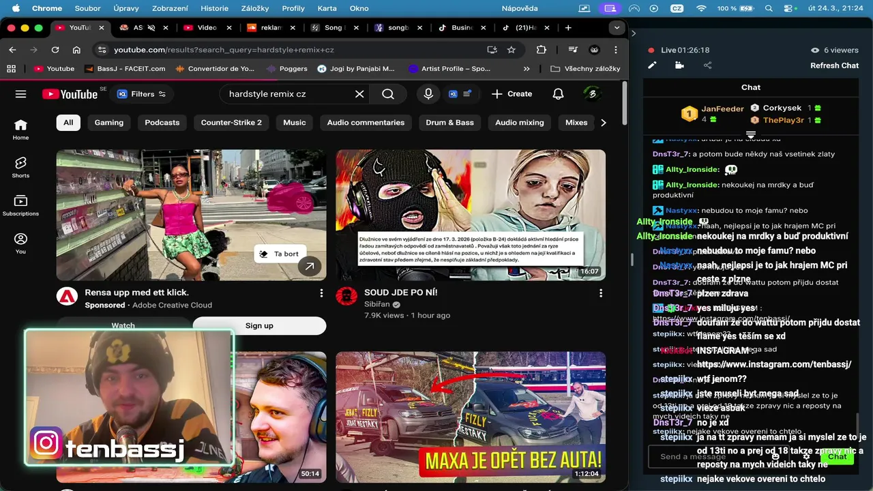Select the Counter-Strike 2 chip
Image resolution: width=873 pixels, height=491 pixels.
(231, 123)
